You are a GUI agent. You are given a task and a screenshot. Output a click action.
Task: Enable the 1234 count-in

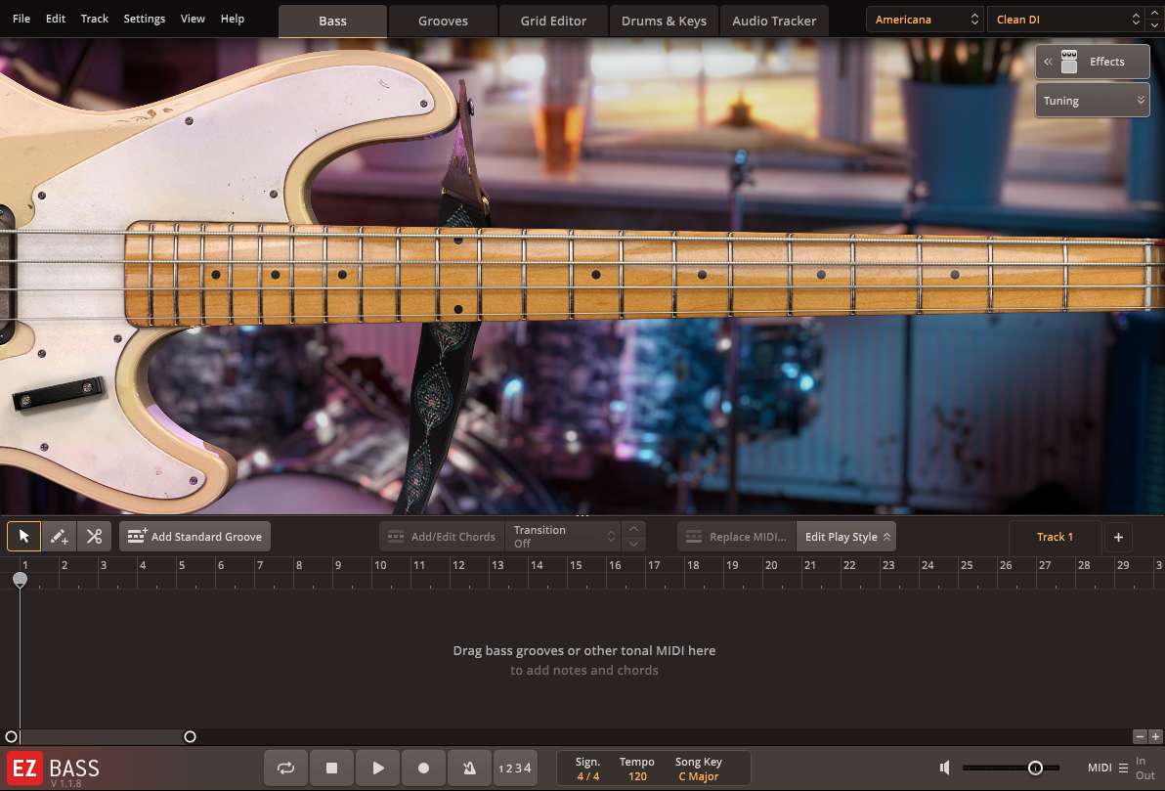click(515, 768)
